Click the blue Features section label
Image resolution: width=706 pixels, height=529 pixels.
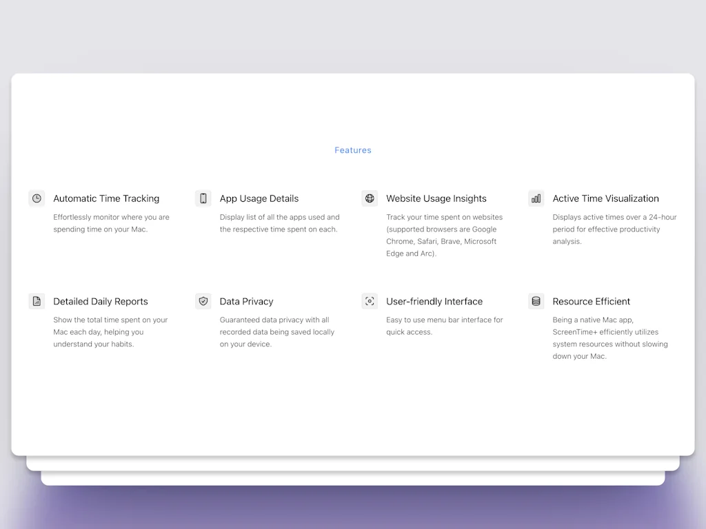[353, 150]
